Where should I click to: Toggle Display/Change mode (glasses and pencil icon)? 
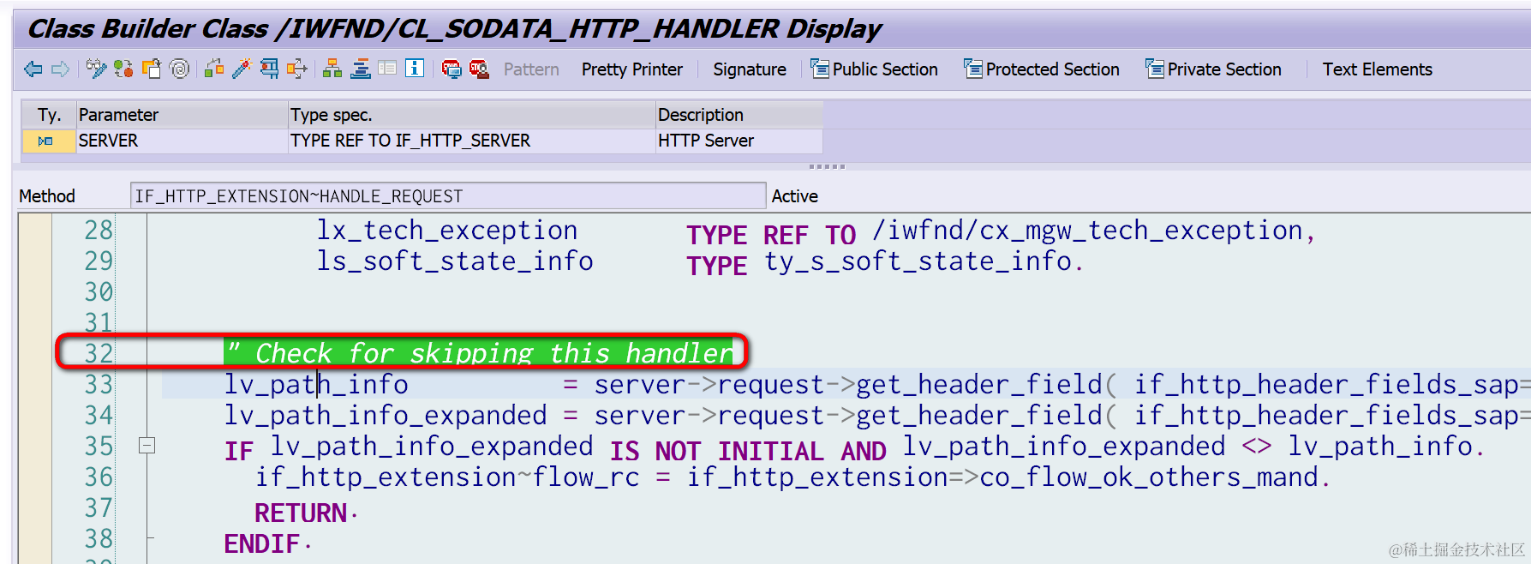(96, 69)
